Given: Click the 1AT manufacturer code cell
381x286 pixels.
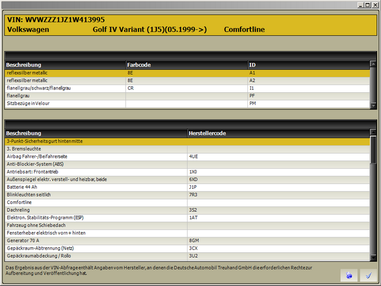Looking at the screenshot, I should 278,218.
